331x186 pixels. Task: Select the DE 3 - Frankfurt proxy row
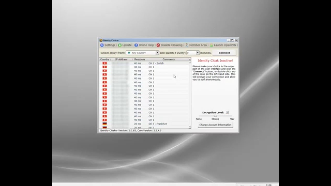(144, 124)
